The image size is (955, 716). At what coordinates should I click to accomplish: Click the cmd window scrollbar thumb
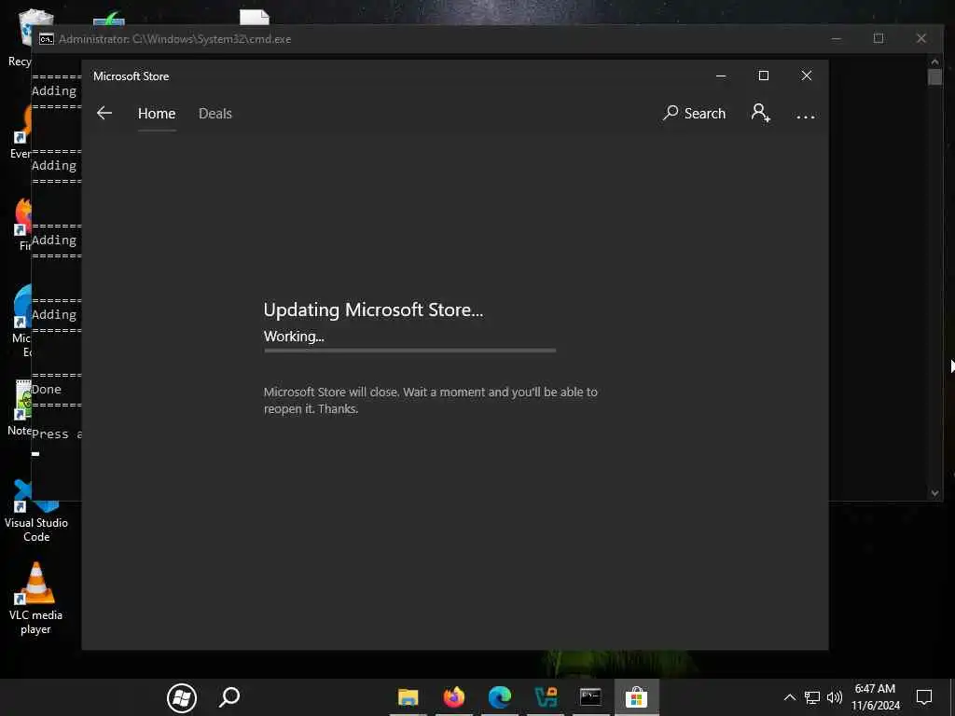point(934,77)
